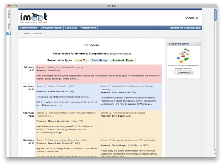Open the Discussion Forums menu
Viewport: 223px width, 166px height.
click(51, 28)
